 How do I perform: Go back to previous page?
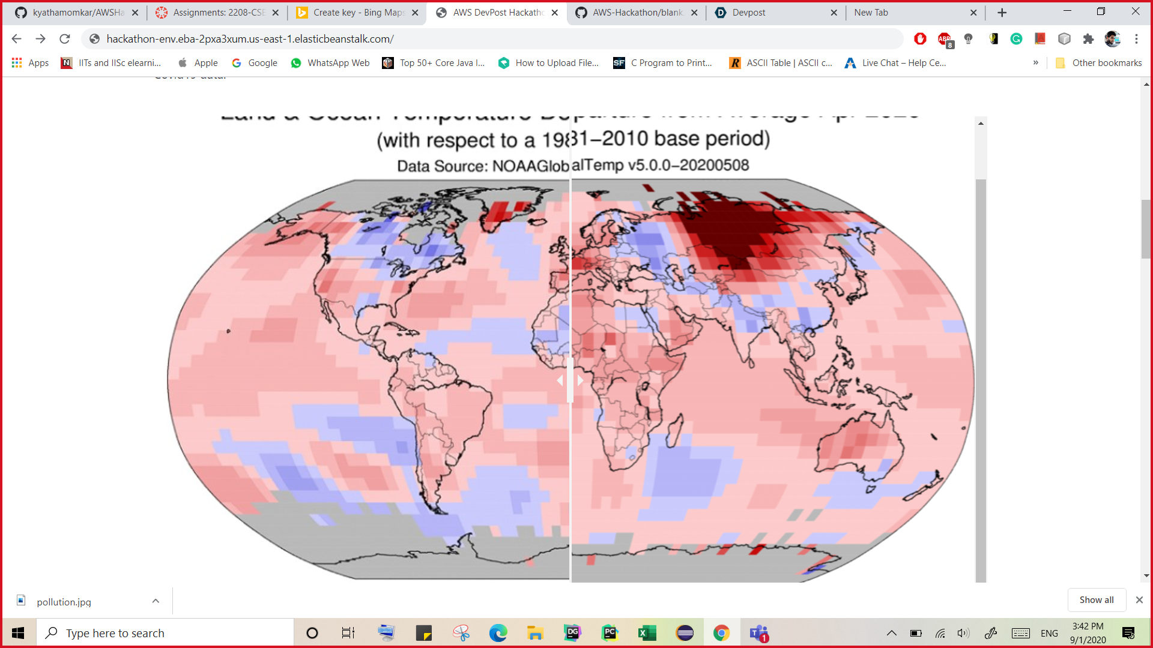click(x=16, y=39)
